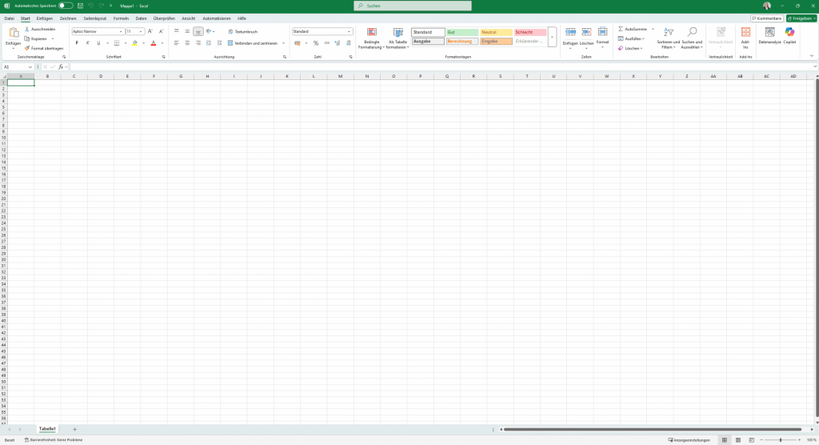Apply the Ausgabe cell style
This screenshot has width=819, height=445.
pyautogui.click(x=428, y=42)
